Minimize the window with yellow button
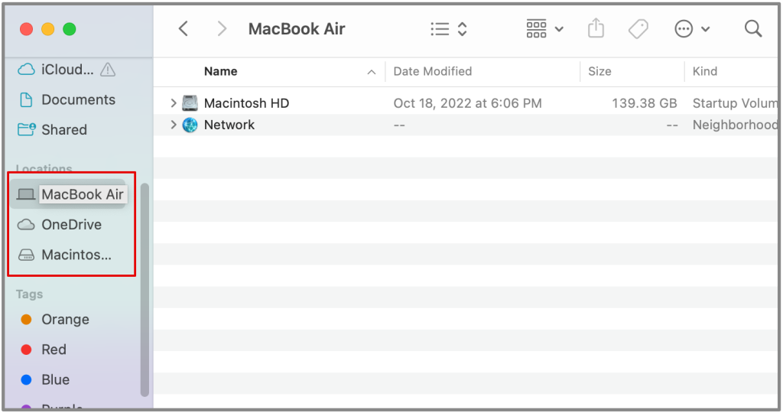783x413 pixels. [48, 29]
